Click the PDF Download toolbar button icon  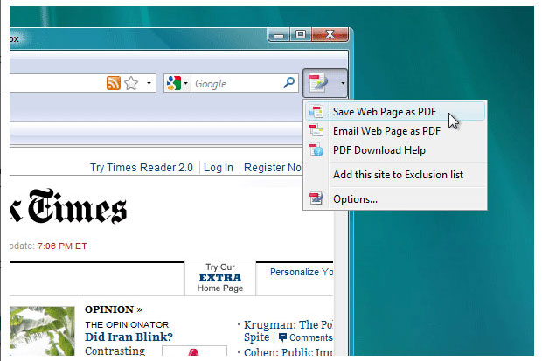[318, 83]
